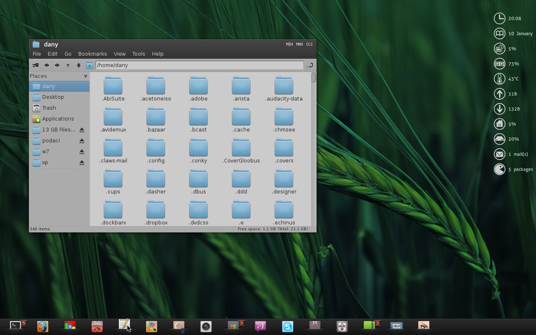Select the .chmsee folder
Screen dimensions: 536x335
[284, 120]
